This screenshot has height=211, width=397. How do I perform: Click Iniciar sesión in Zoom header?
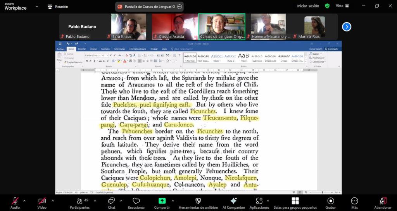[308, 6]
